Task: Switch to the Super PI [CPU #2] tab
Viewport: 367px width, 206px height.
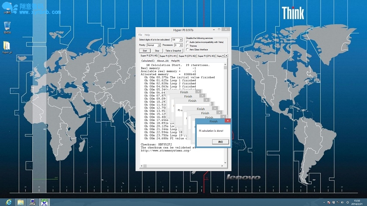Action: coord(187,56)
